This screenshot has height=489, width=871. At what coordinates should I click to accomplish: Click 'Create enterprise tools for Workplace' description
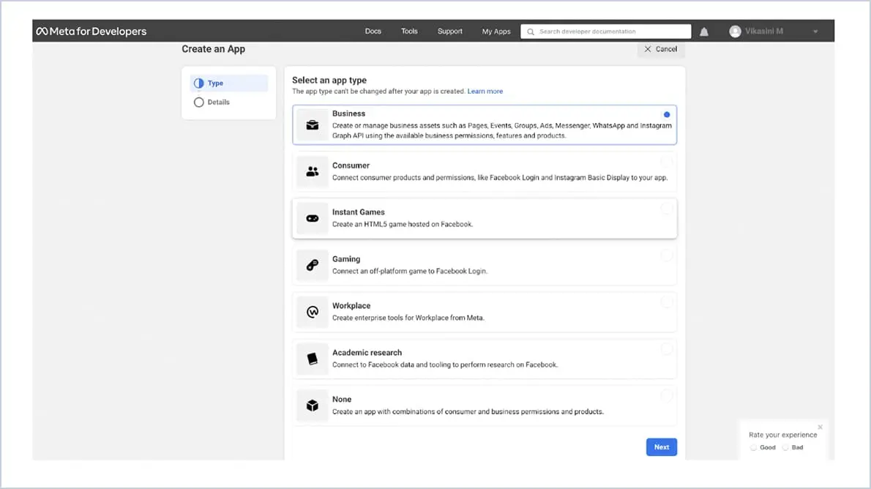[x=408, y=318]
